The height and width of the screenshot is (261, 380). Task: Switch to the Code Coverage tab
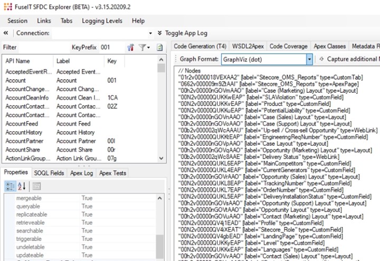(x=288, y=46)
